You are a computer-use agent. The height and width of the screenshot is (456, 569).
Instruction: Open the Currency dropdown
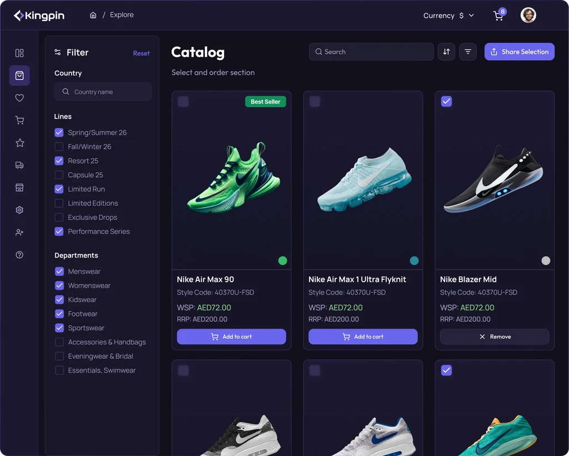(x=448, y=16)
